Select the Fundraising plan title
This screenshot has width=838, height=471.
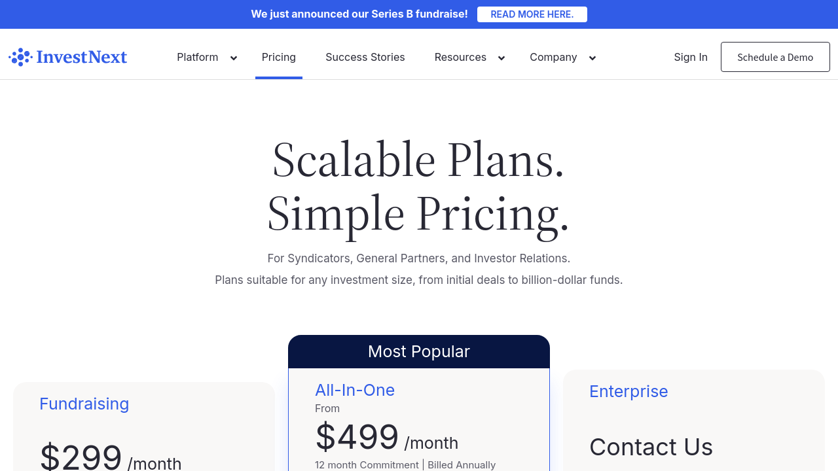point(84,404)
